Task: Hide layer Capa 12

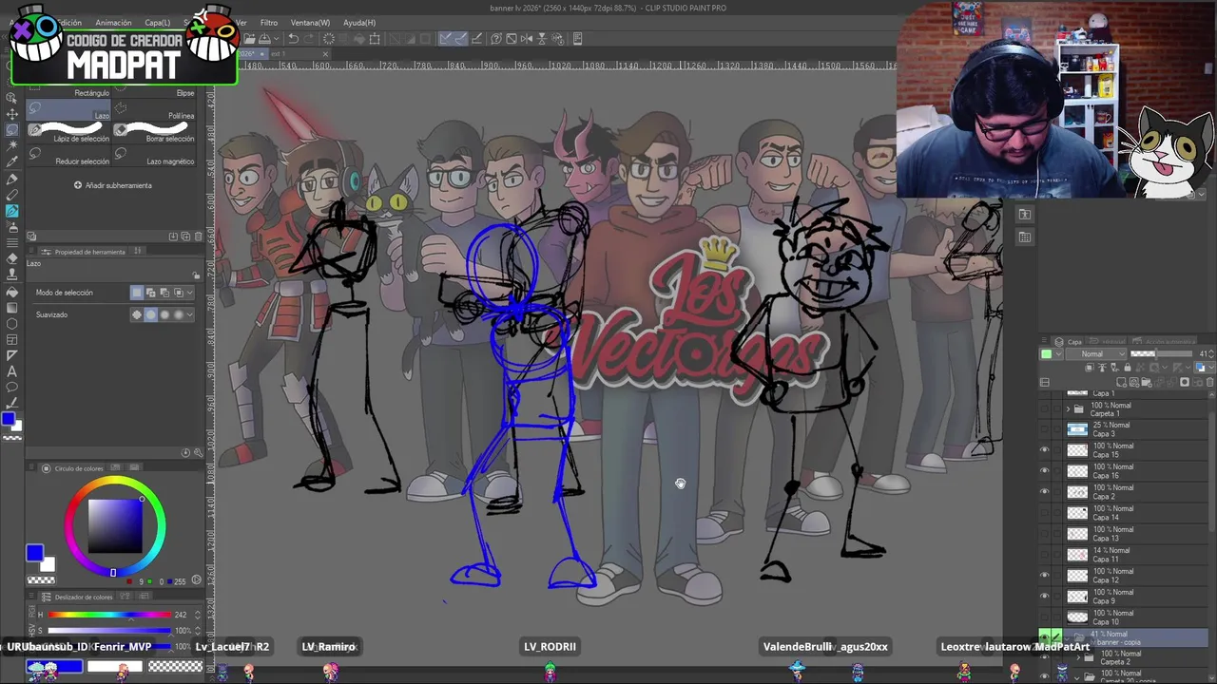Action: coord(1044,575)
